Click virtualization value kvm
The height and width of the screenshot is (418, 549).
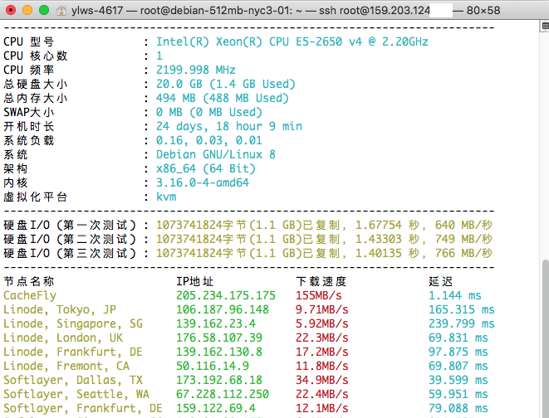(x=166, y=197)
